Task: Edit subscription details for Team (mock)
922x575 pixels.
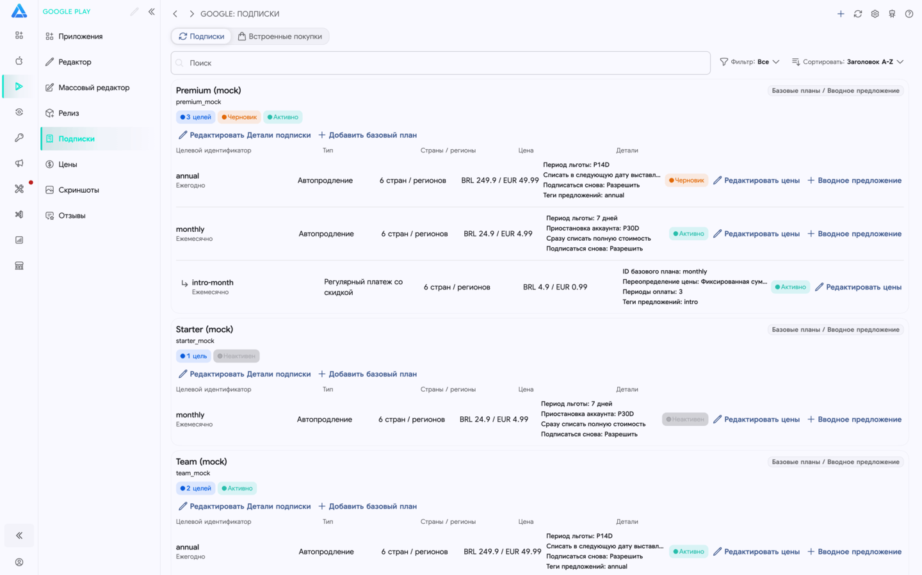Action: (245, 506)
